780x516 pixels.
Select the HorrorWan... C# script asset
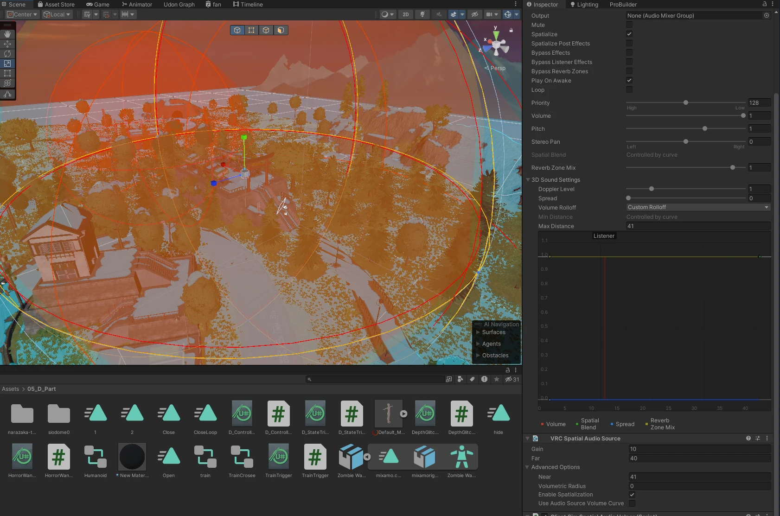coord(58,460)
